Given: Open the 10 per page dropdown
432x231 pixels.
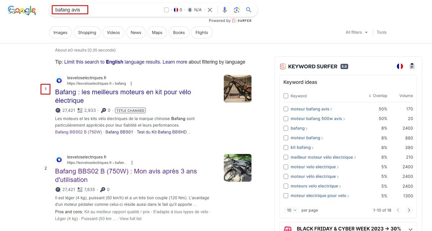Looking at the screenshot, I should (x=292, y=210).
